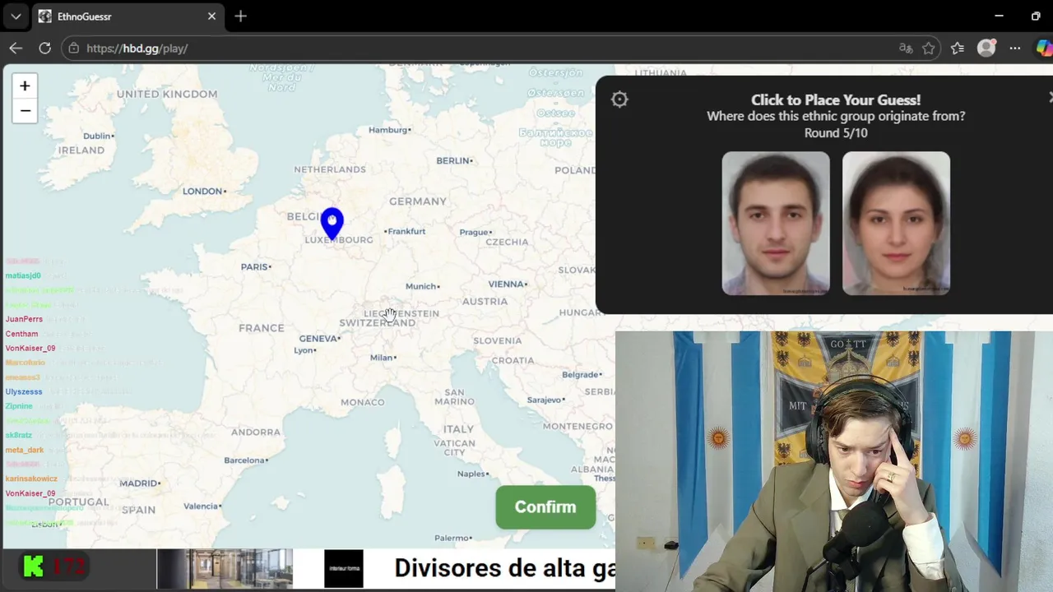Viewport: 1053px width, 592px height.
Task: Click the Frankfurt label on map
Action: point(406,231)
